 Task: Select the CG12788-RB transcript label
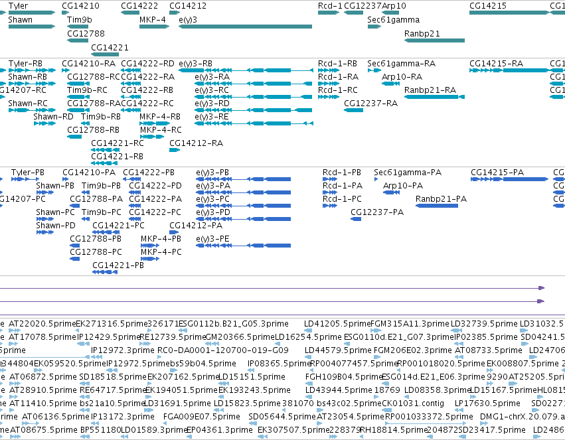[93, 129]
